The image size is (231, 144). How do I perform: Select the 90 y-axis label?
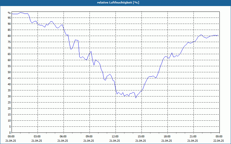click(9, 24)
